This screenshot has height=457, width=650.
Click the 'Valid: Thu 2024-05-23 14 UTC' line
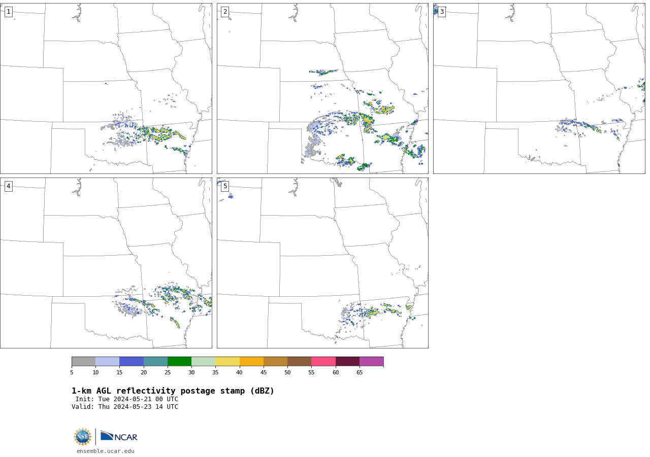click(125, 407)
